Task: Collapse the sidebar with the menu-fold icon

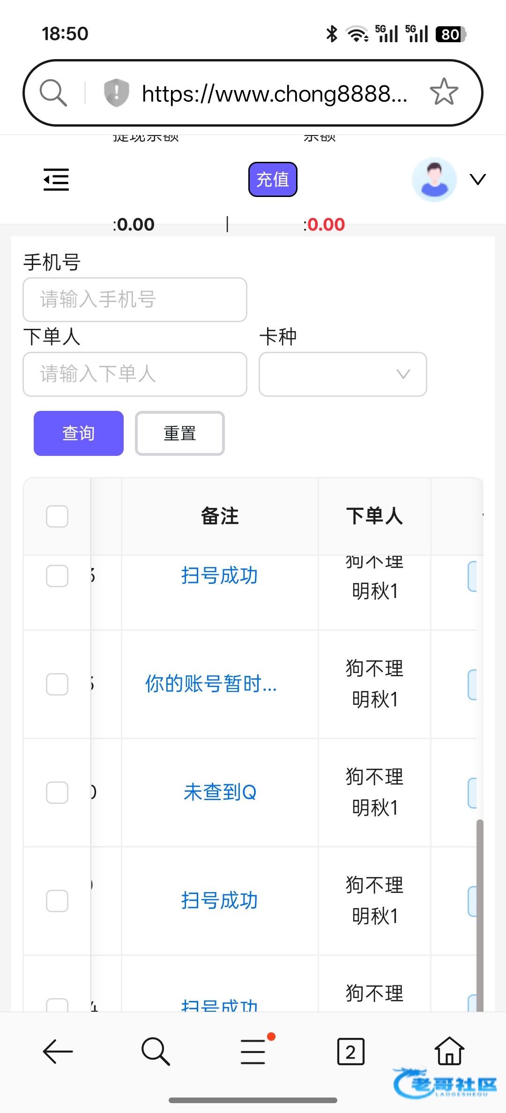Action: [56, 180]
